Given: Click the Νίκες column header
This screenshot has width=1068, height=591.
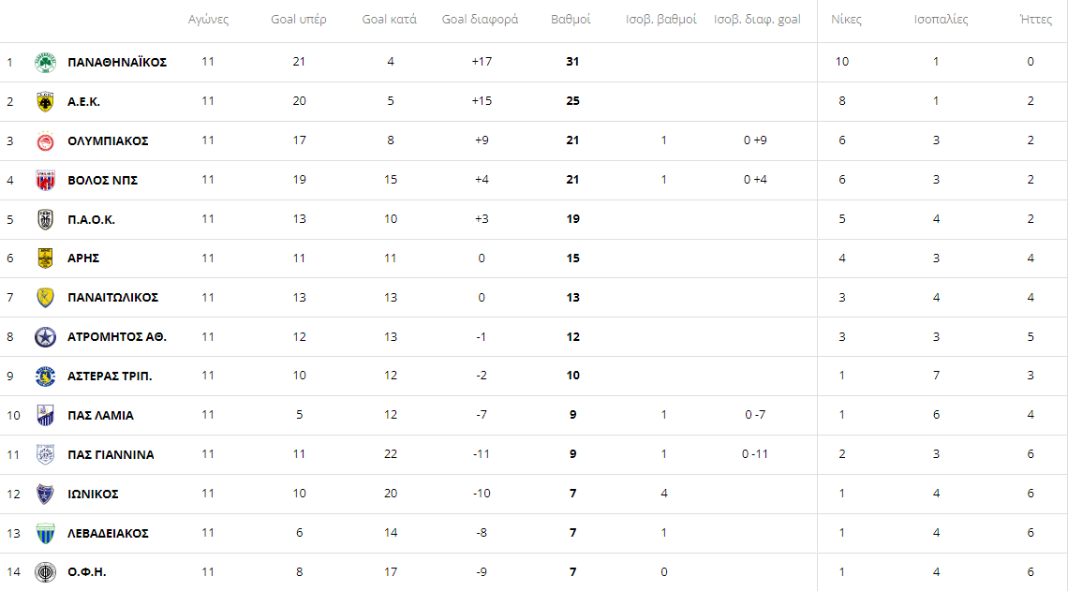Looking at the screenshot, I should (846, 20).
